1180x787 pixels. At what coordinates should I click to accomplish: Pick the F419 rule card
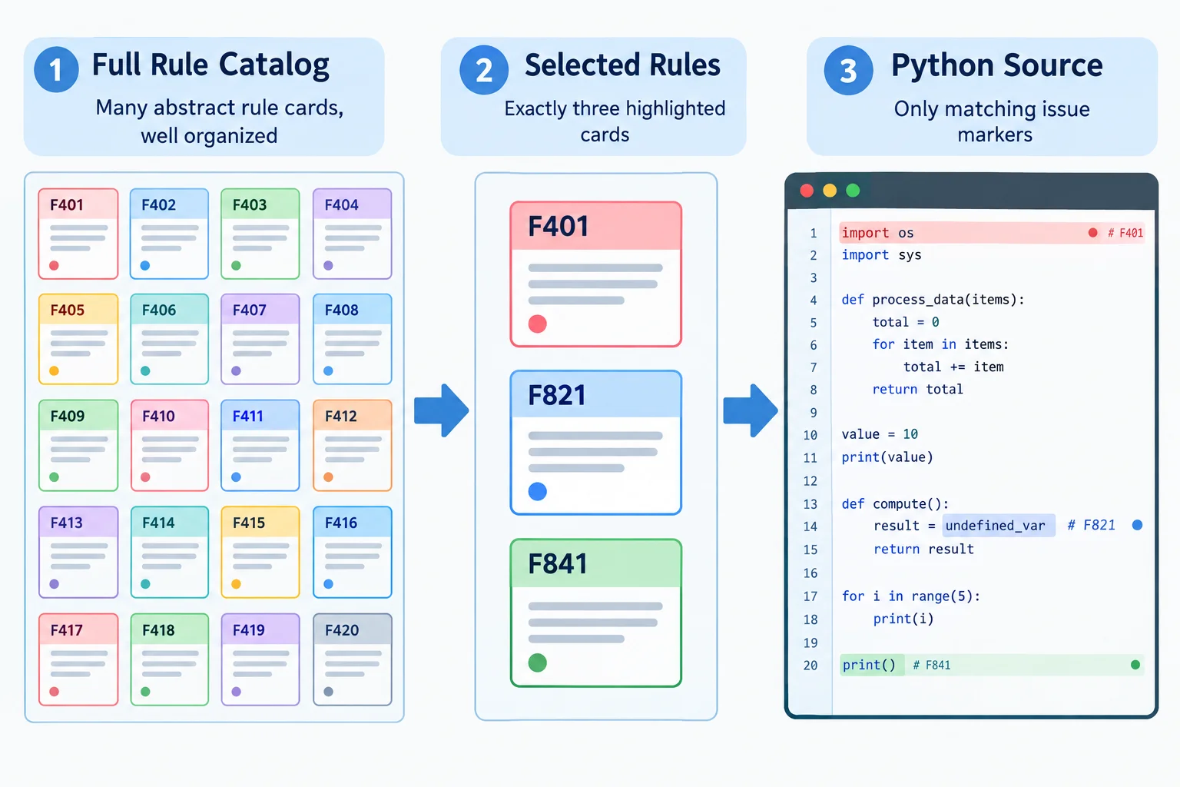260,659
